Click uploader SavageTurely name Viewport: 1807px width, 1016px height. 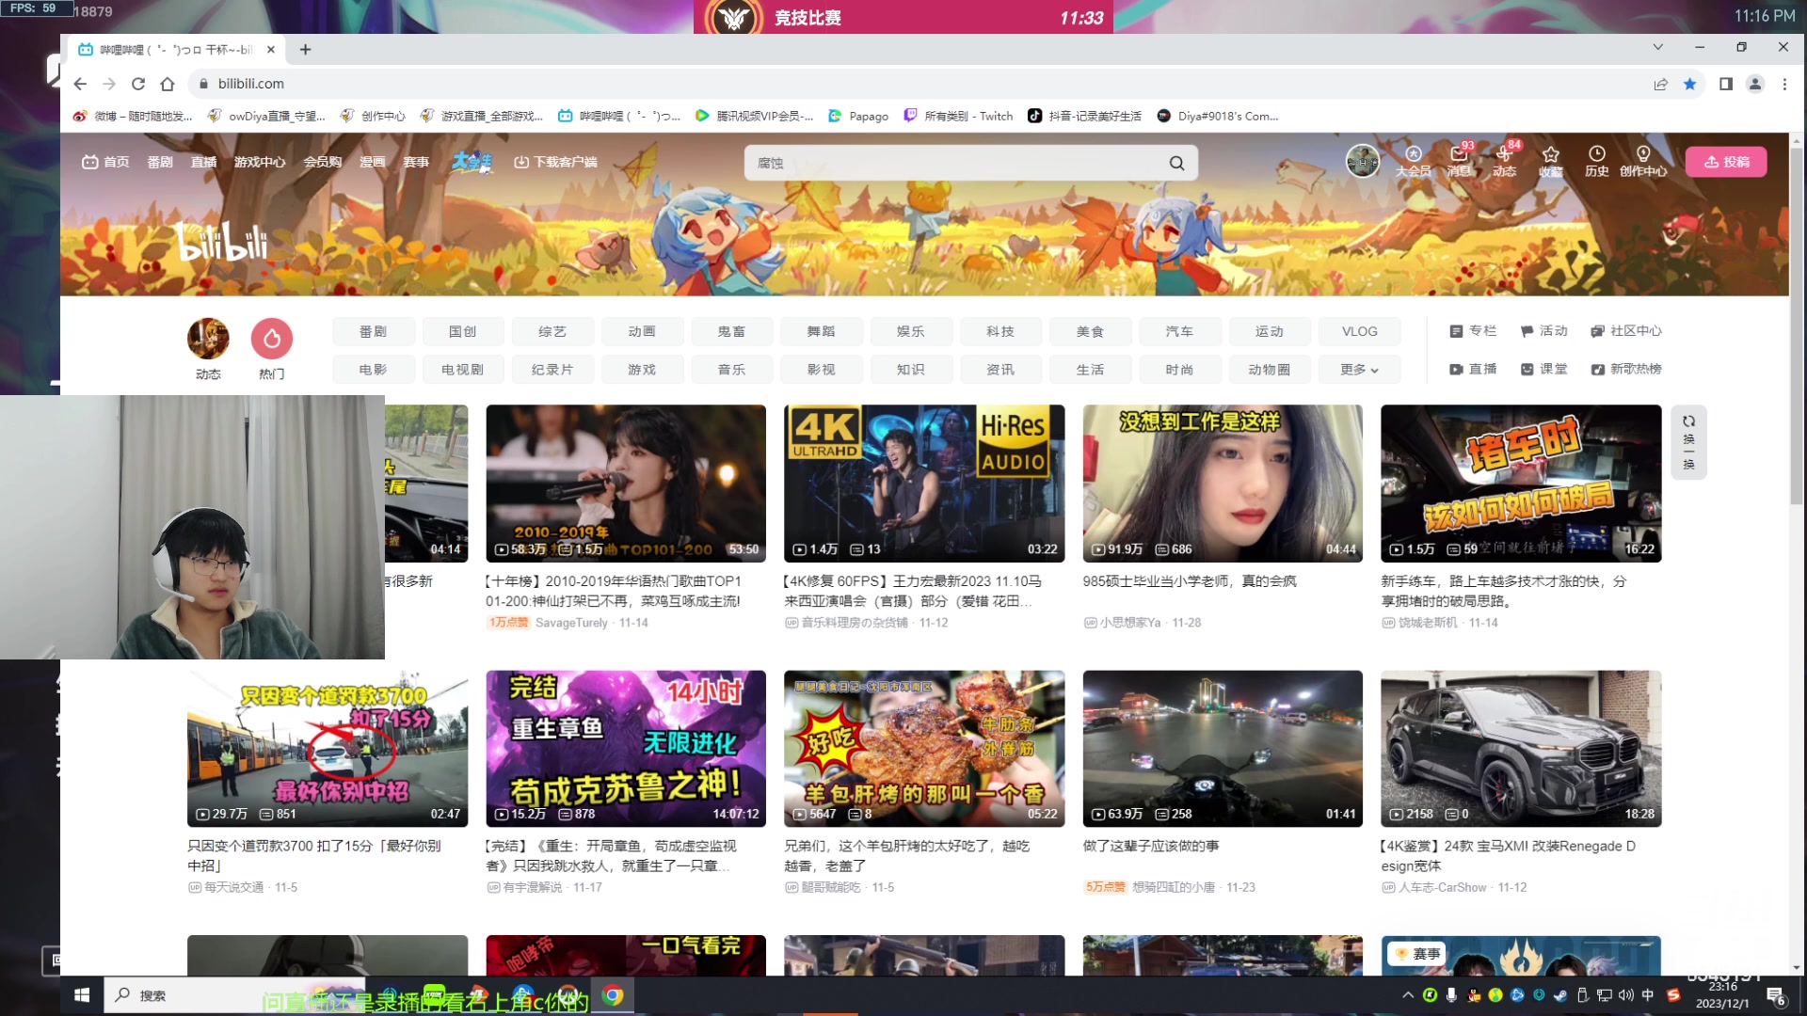(571, 623)
